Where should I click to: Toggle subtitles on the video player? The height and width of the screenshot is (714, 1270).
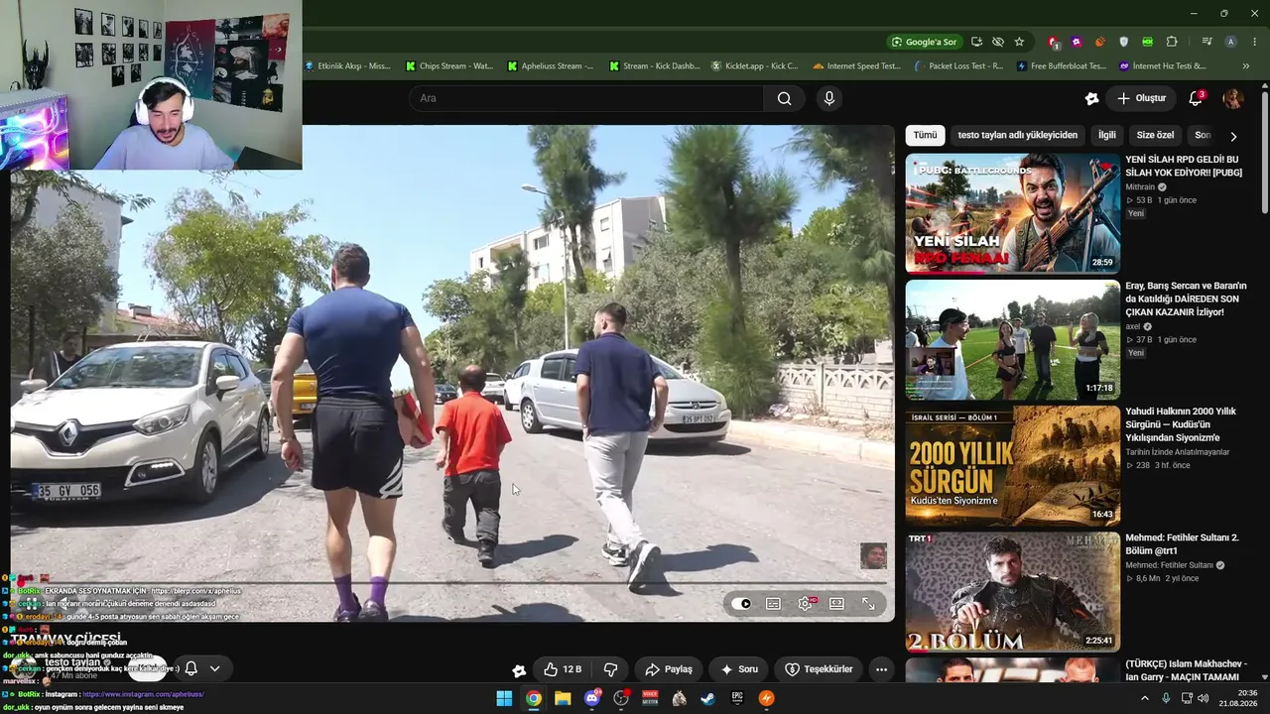(x=774, y=603)
